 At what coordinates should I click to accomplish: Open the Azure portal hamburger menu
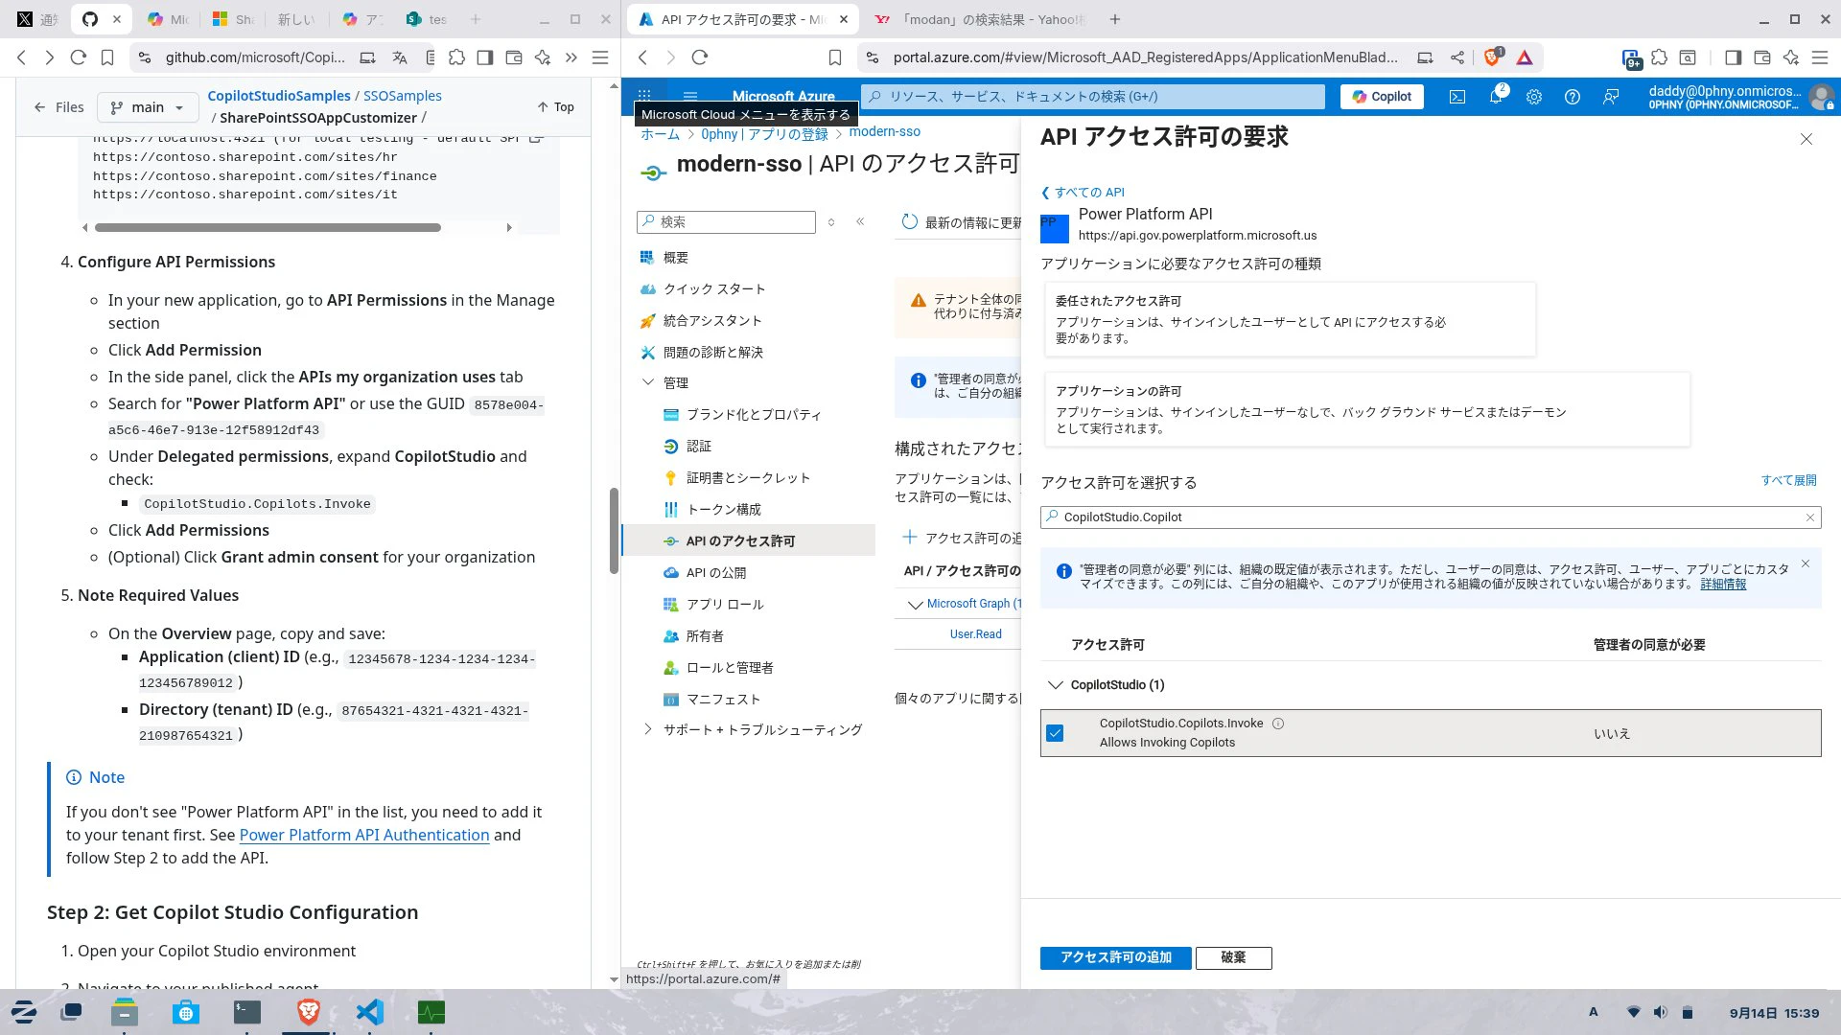689,96
